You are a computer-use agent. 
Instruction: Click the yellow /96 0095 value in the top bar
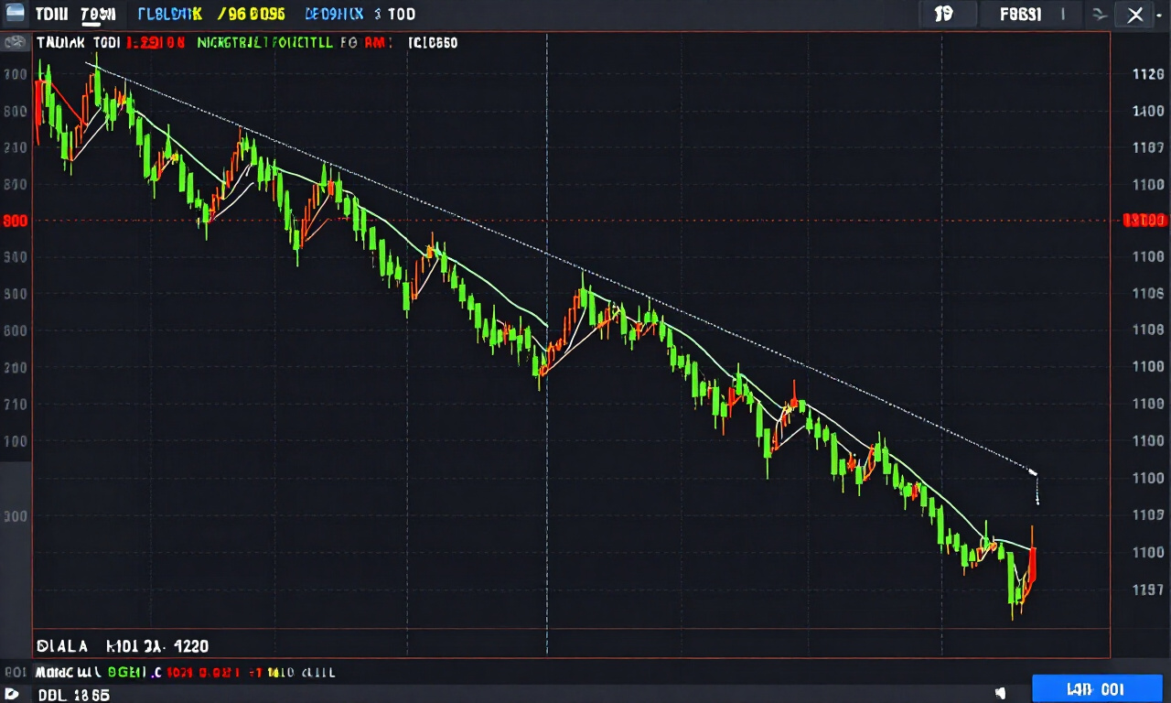tap(252, 15)
